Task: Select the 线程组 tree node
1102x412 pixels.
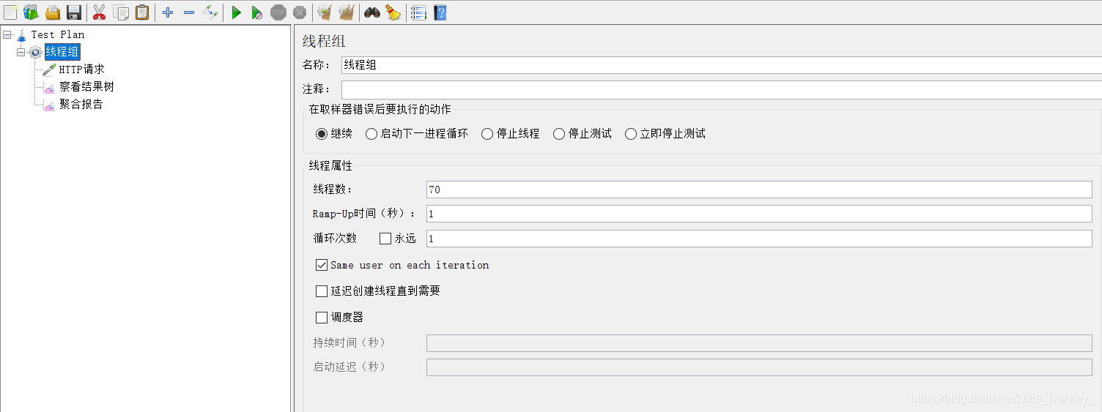Action: 62,51
